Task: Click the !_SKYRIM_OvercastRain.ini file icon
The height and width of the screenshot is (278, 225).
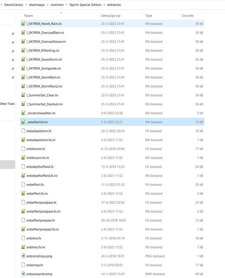Action: [x=23, y=32]
